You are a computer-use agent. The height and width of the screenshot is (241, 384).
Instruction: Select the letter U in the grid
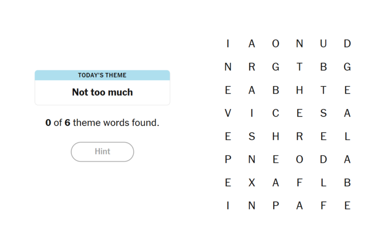(324, 44)
